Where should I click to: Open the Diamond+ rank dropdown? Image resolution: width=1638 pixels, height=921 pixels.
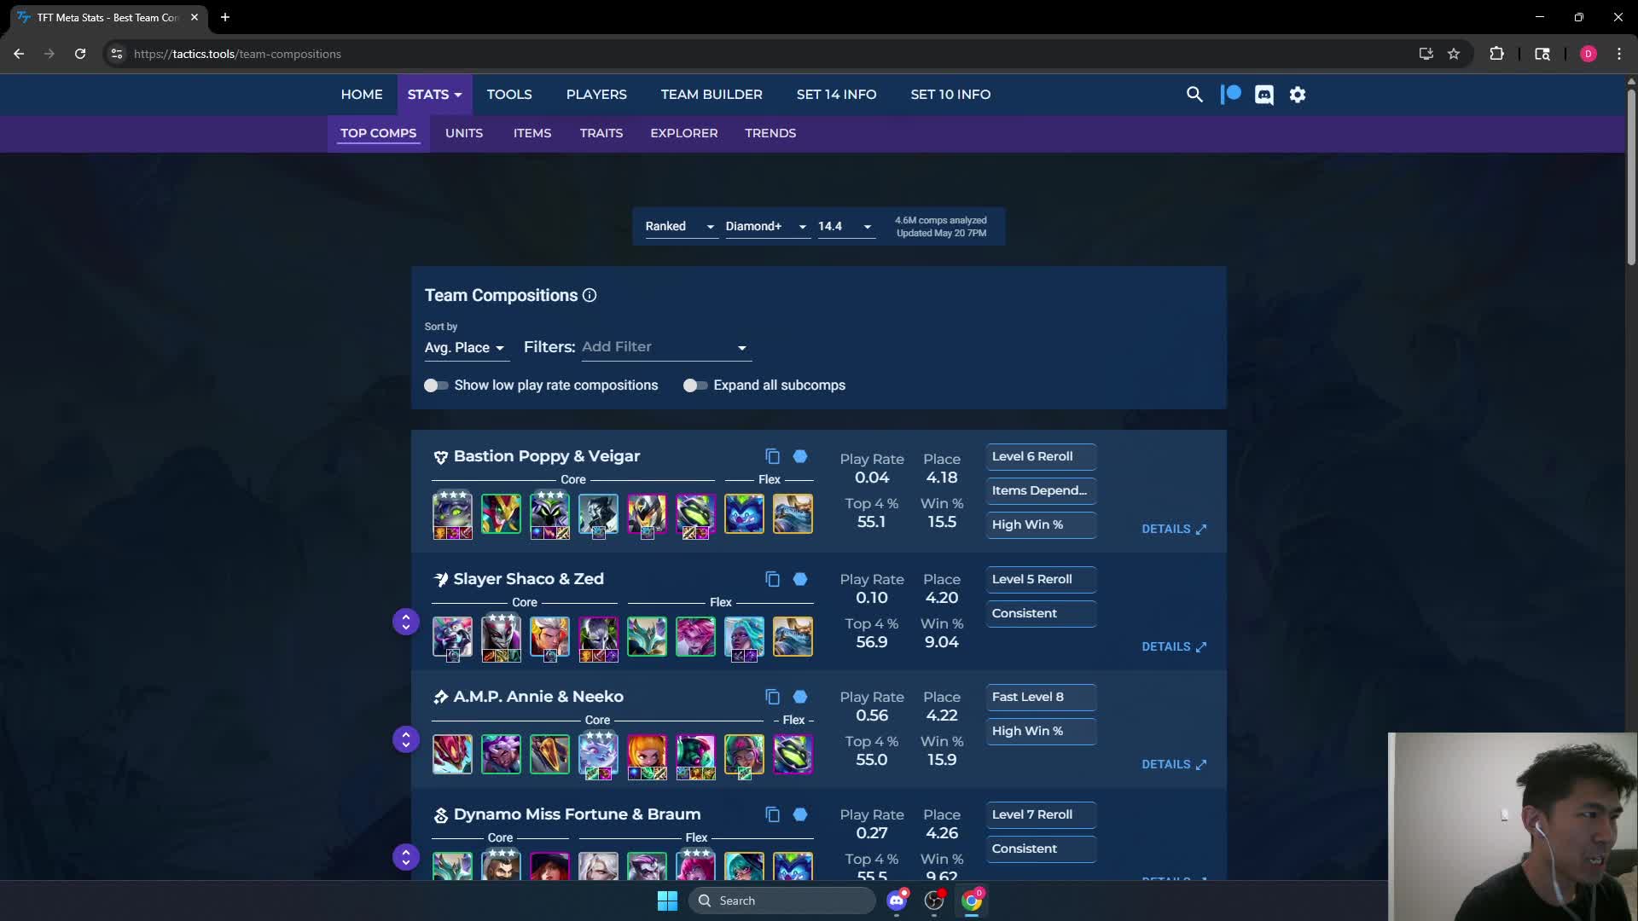point(766,226)
